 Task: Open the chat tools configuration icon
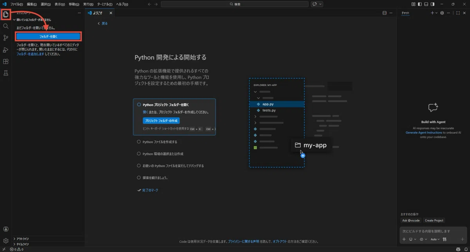(445, 239)
